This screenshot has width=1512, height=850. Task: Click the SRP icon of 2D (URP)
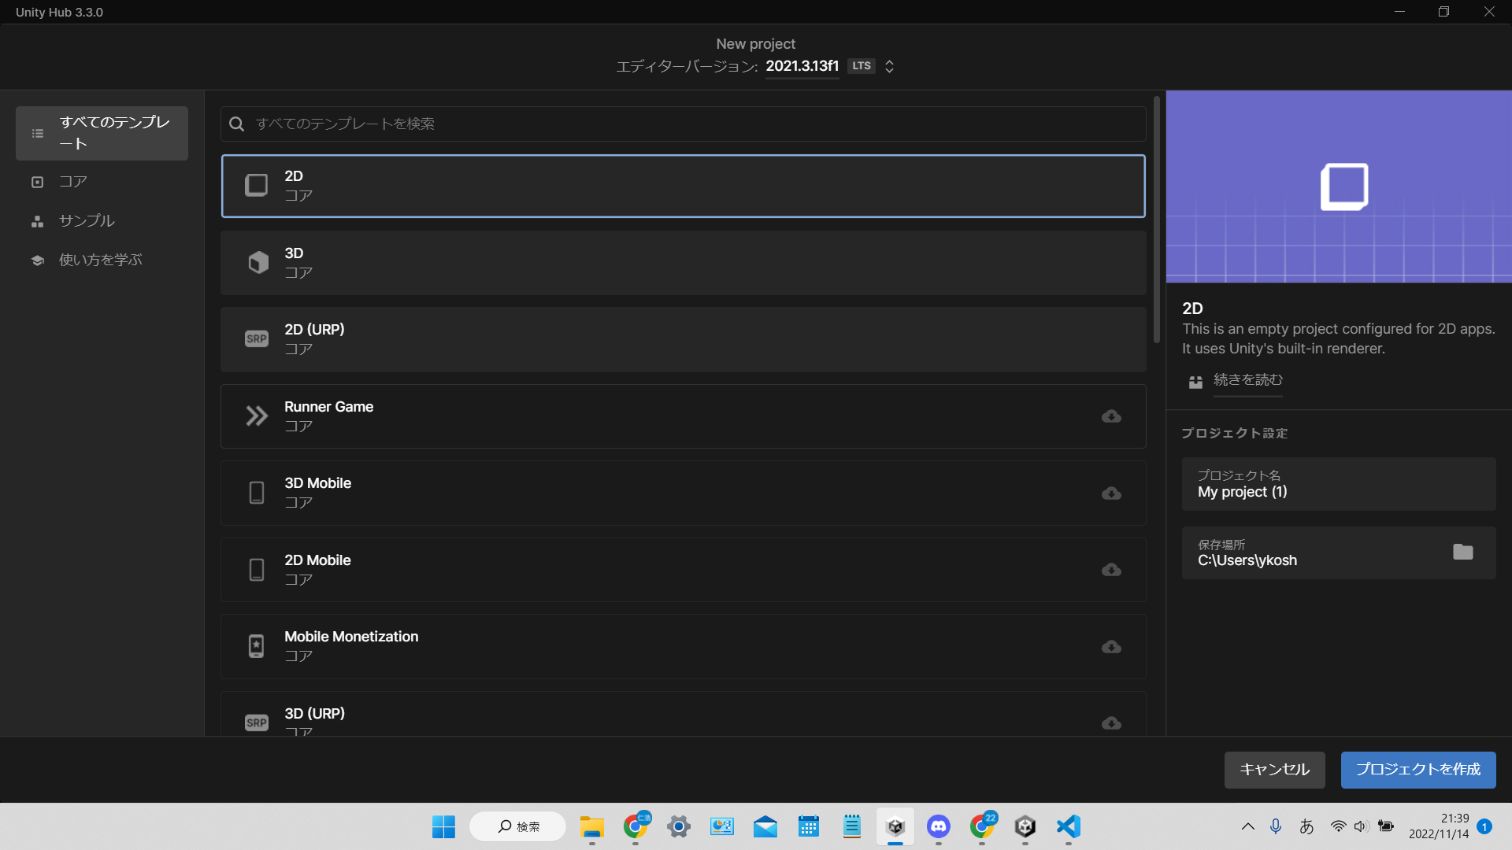[257, 339]
